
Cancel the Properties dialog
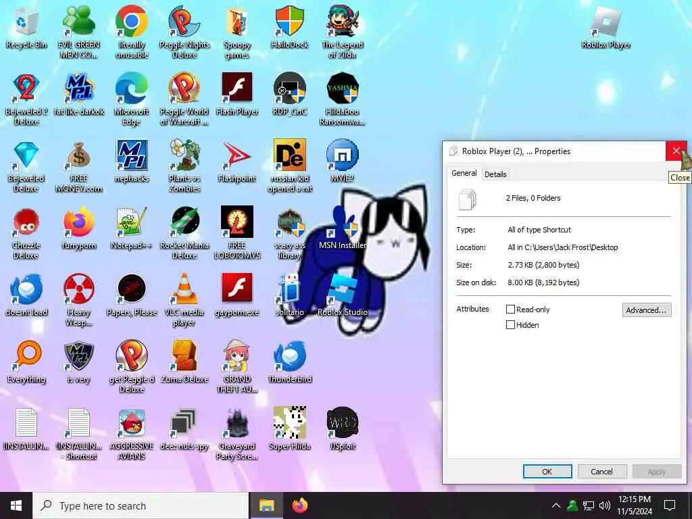pos(601,471)
